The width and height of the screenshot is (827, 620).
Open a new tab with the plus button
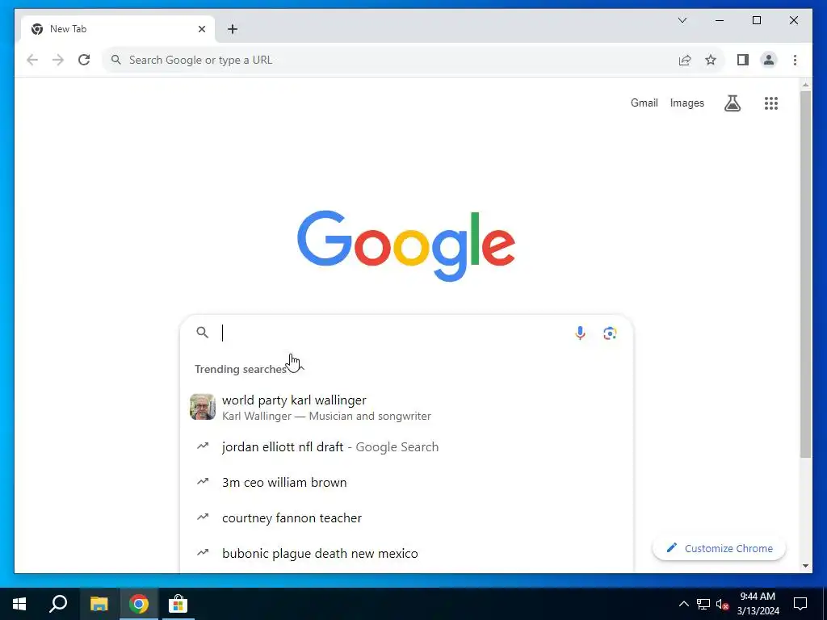pyautogui.click(x=233, y=29)
